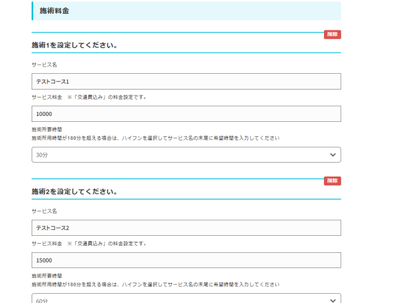The width and height of the screenshot is (395, 303).
Task: Click the サービス名 label above テストコース1
Action: 44,65
